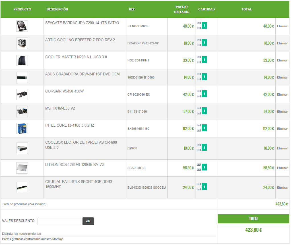
Task: Increase quantity of Intel Core i3-4160
Action: tap(199, 125)
